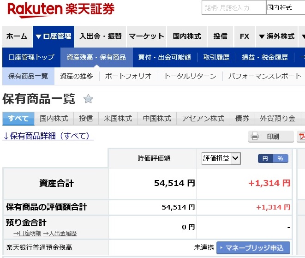Click the 印刷 print button

(271, 137)
